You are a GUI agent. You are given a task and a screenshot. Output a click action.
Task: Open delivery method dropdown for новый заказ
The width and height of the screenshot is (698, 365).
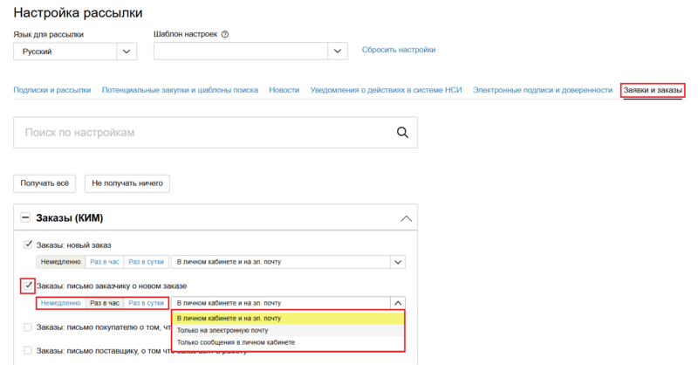pos(398,261)
